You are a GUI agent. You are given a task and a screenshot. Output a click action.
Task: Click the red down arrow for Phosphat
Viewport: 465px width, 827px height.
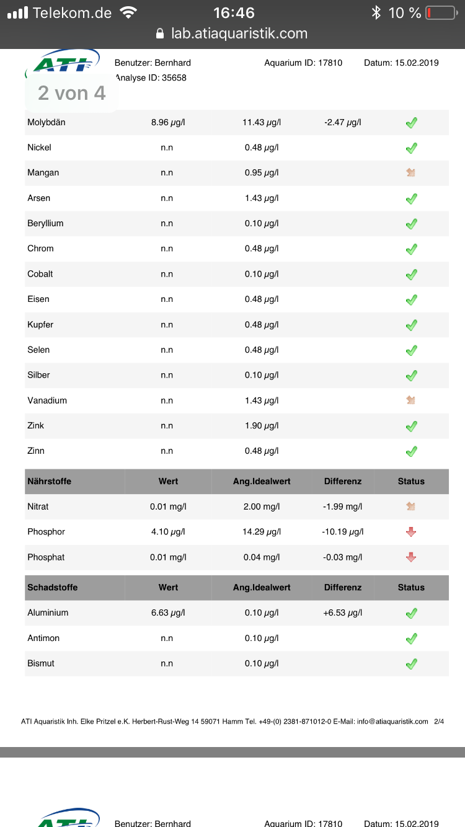pos(410,557)
